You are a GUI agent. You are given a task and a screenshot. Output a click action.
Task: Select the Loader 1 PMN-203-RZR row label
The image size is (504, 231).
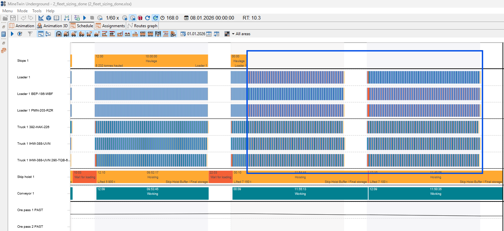pos(35,111)
